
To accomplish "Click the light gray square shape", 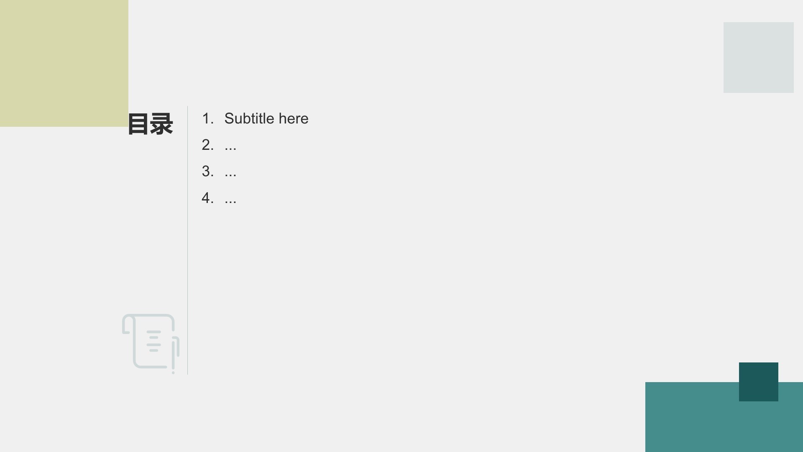I will [758, 57].
